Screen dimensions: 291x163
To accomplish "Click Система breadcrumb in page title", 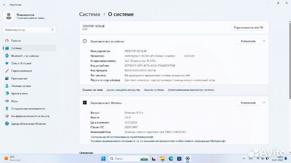I will tap(89, 14).
